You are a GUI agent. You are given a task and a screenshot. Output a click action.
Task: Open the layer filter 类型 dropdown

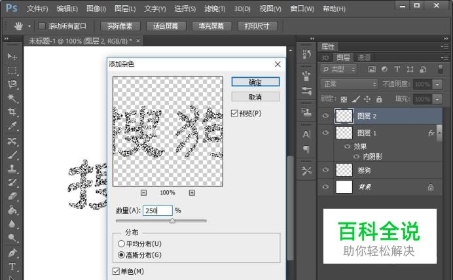(x=338, y=69)
